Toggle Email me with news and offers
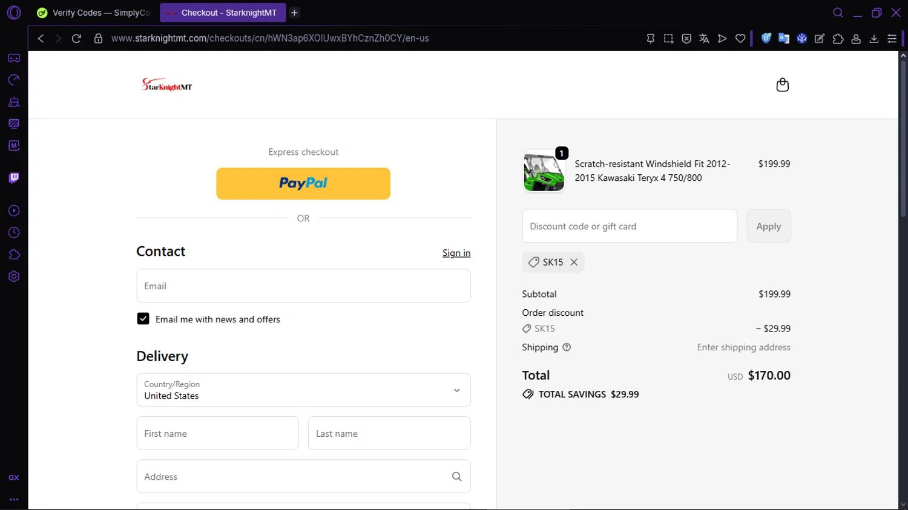 tap(143, 319)
